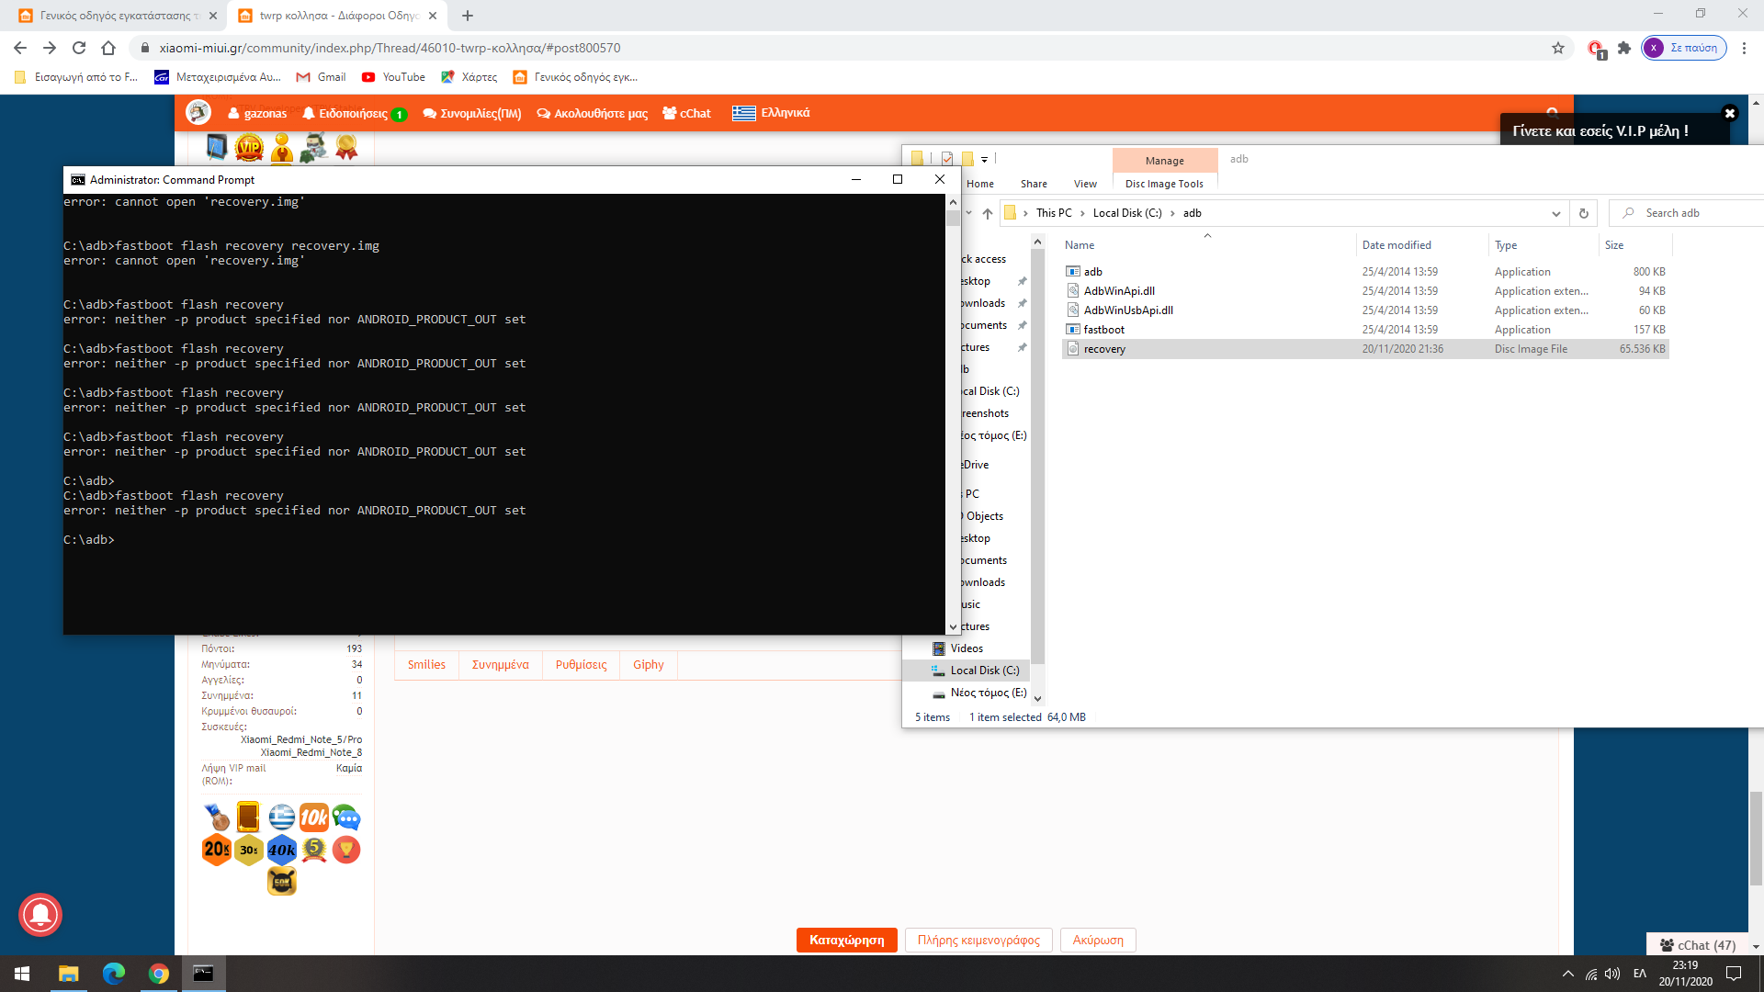Screen dimensions: 1764x992
Task: Switch language via the ΕΛ tray indicator
Action: [x=1640, y=974]
